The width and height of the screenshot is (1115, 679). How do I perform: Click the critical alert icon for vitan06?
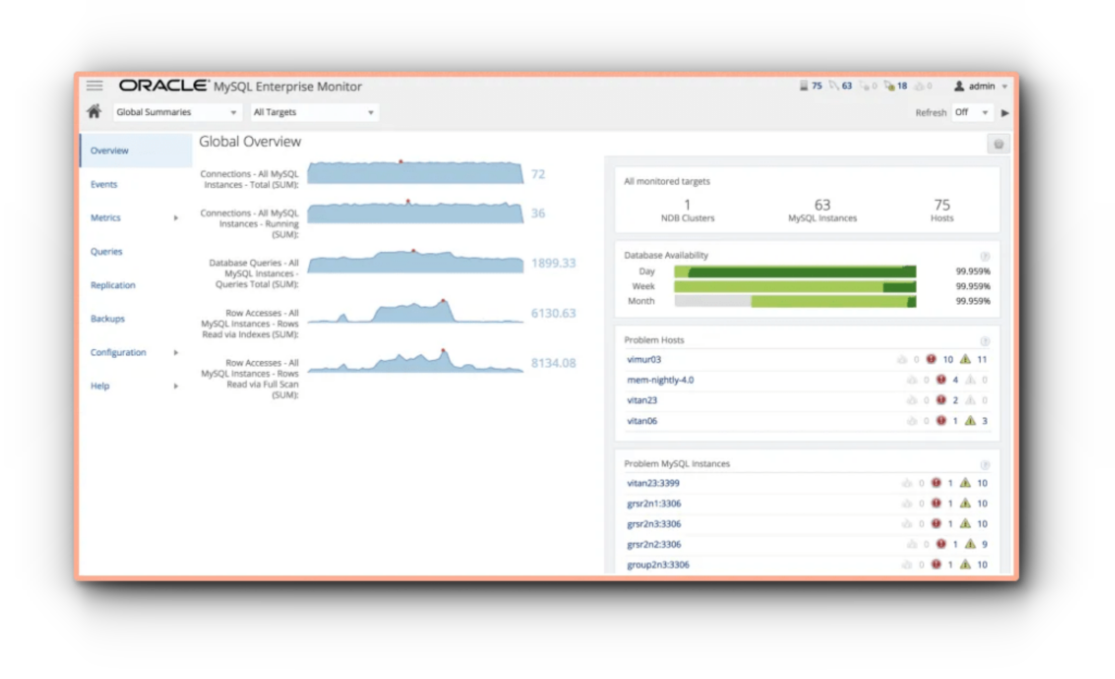[941, 420]
